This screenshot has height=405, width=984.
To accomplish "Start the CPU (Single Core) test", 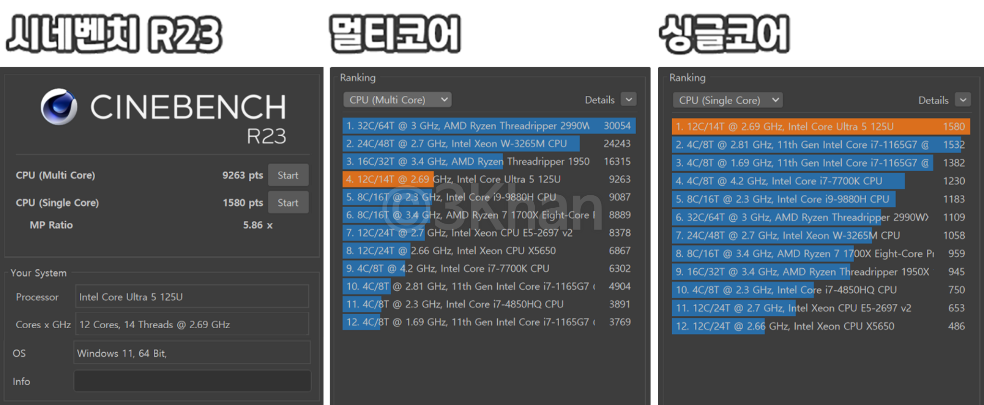I will [x=288, y=202].
